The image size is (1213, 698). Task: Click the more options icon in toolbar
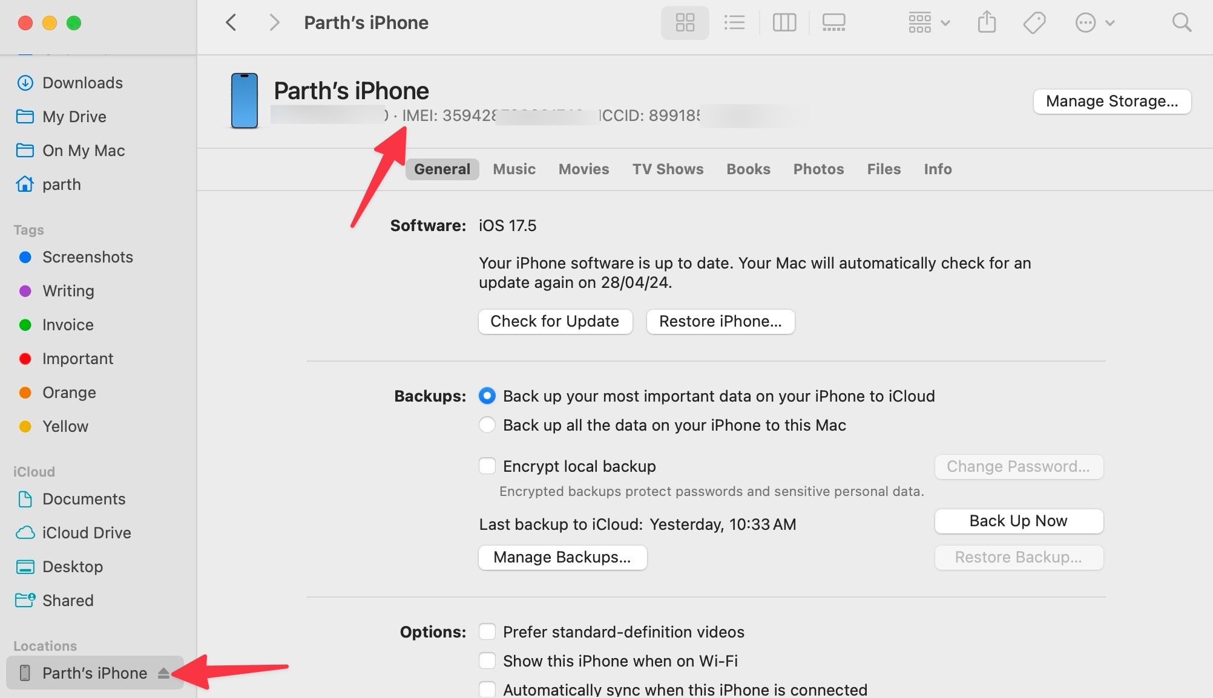click(x=1085, y=22)
